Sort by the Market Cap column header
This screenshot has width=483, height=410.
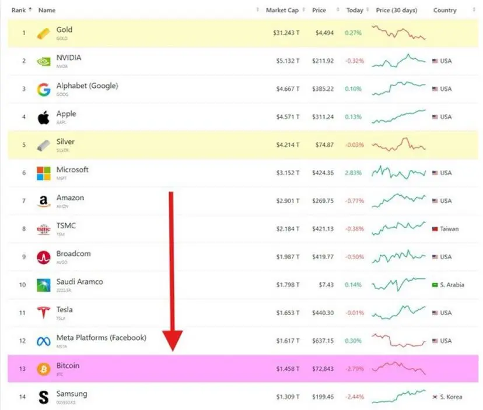pos(282,10)
